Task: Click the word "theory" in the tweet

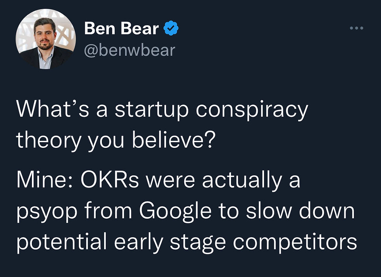Action: (x=46, y=140)
